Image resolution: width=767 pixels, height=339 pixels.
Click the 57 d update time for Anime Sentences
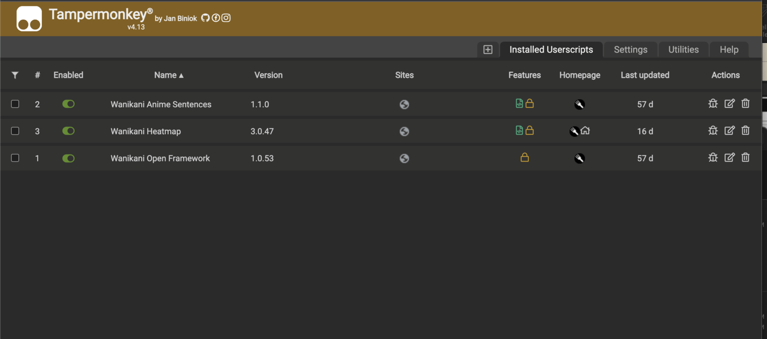(x=645, y=105)
